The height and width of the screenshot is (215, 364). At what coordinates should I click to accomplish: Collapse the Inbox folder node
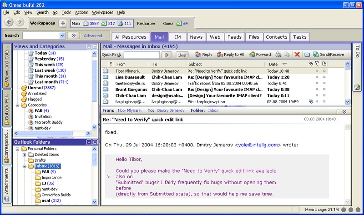pos(24,166)
